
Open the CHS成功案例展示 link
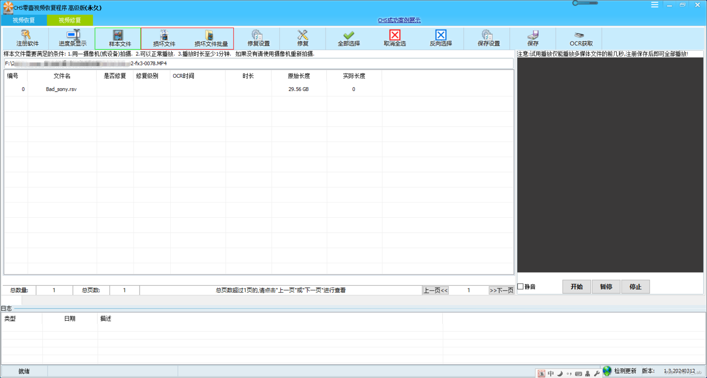[x=399, y=20]
